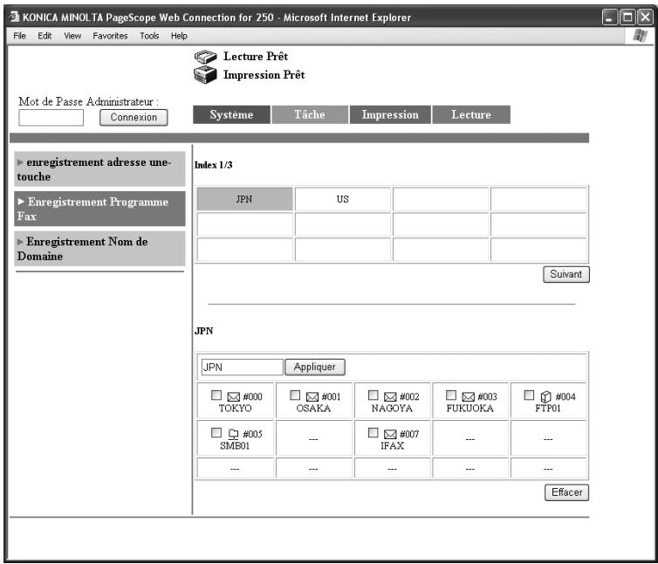Switch to the Impression tab
This screenshot has width=658, height=564.
390,114
